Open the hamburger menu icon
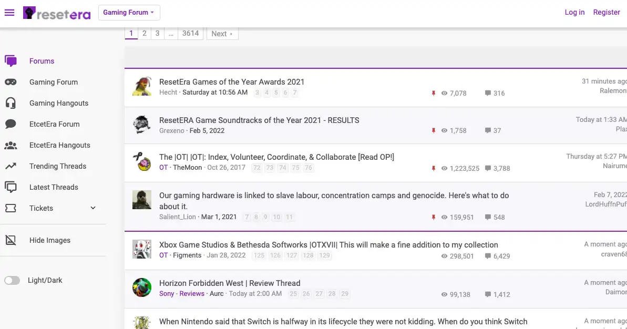 click(9, 13)
